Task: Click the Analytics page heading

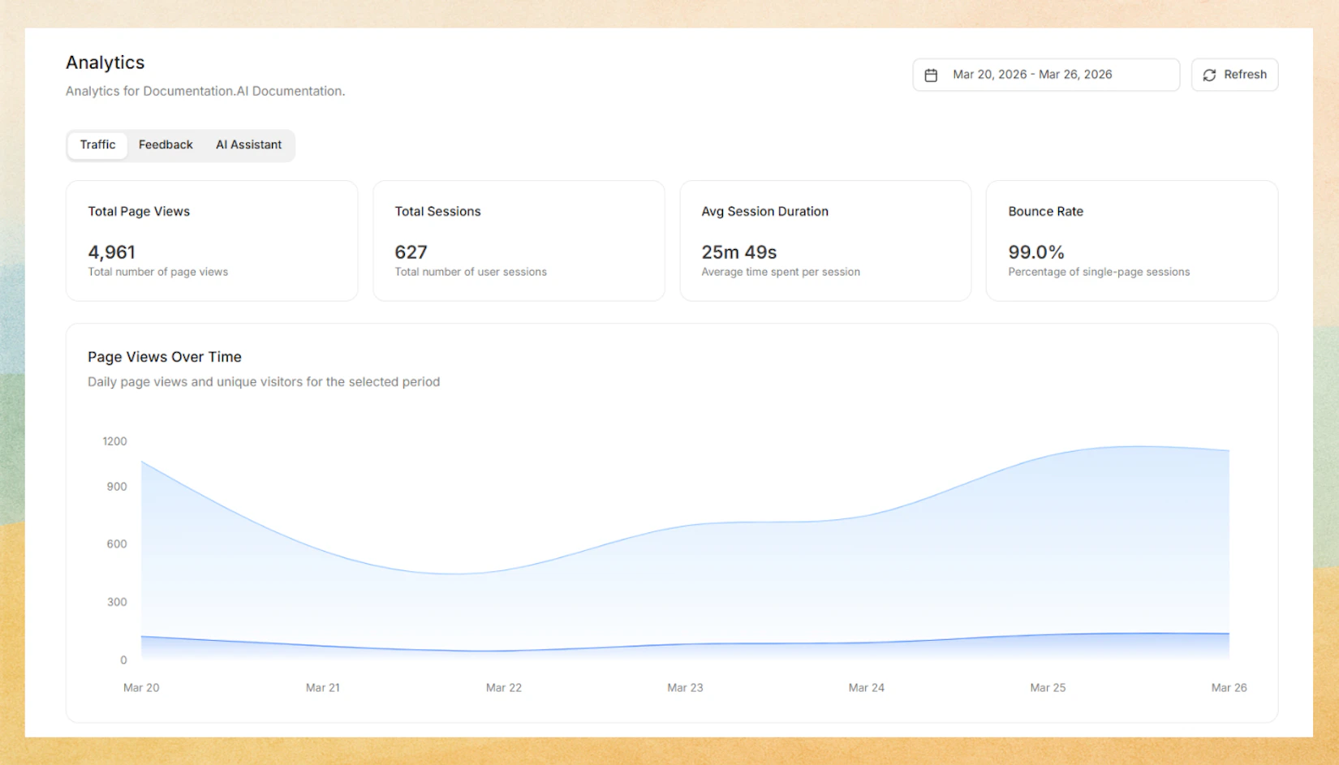Action: 105,62
